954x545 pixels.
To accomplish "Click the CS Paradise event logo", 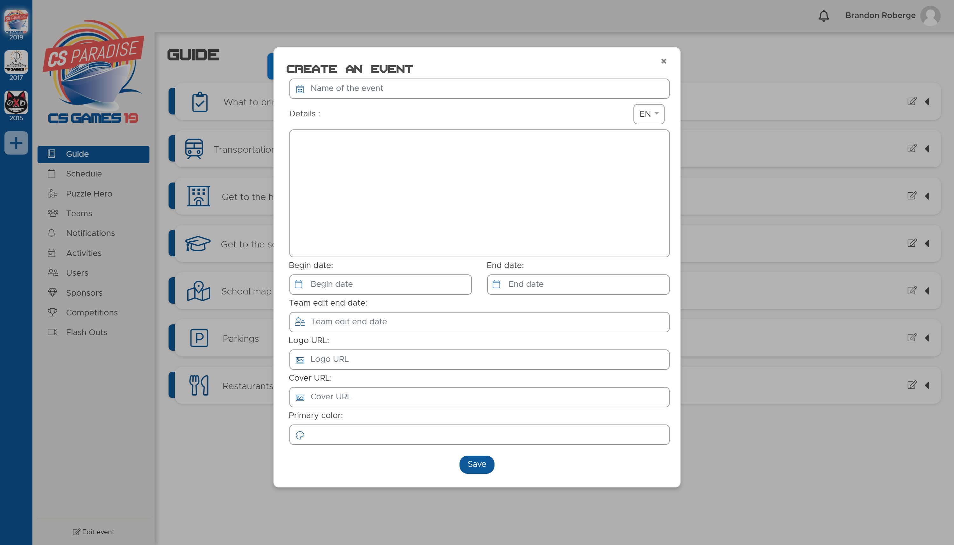I will (x=93, y=72).
